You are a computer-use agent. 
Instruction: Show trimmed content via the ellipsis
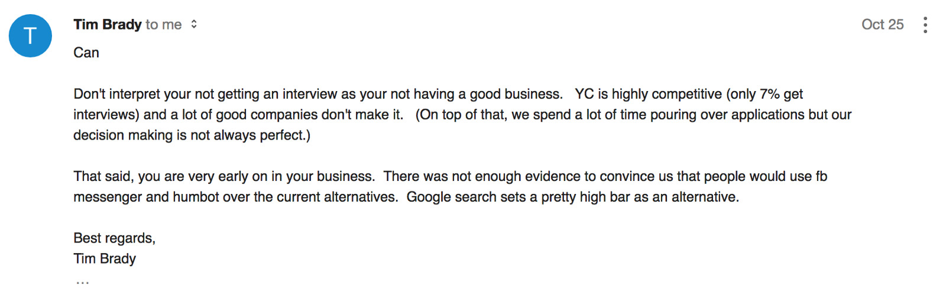[82, 283]
